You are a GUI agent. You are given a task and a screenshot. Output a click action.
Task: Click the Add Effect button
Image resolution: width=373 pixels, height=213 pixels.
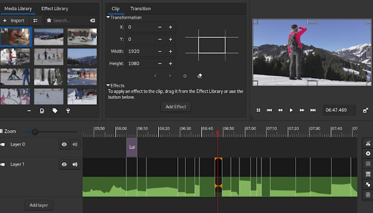pos(176,107)
